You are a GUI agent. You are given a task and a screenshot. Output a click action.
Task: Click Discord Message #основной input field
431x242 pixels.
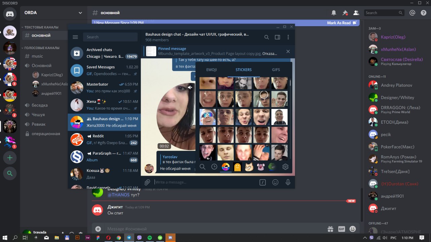coord(215,229)
